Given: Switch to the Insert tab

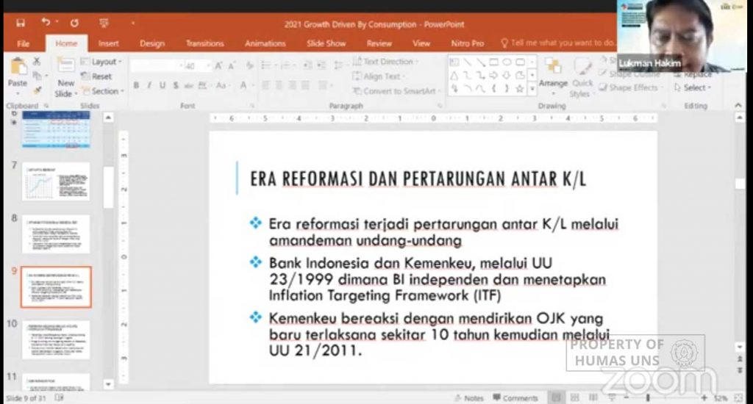Looking at the screenshot, I should pos(108,43).
